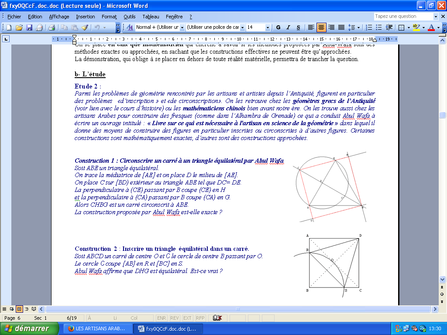The width and height of the screenshot is (447, 335).
Task: Open the font name dropdown list
Action: 242,27
